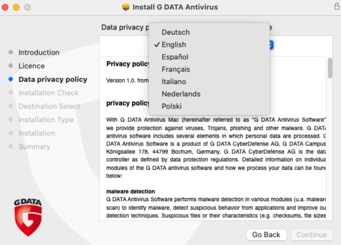Select the Introduction step in sidebar
Viewport: 341px width, 245px height.
pyautogui.click(x=39, y=52)
